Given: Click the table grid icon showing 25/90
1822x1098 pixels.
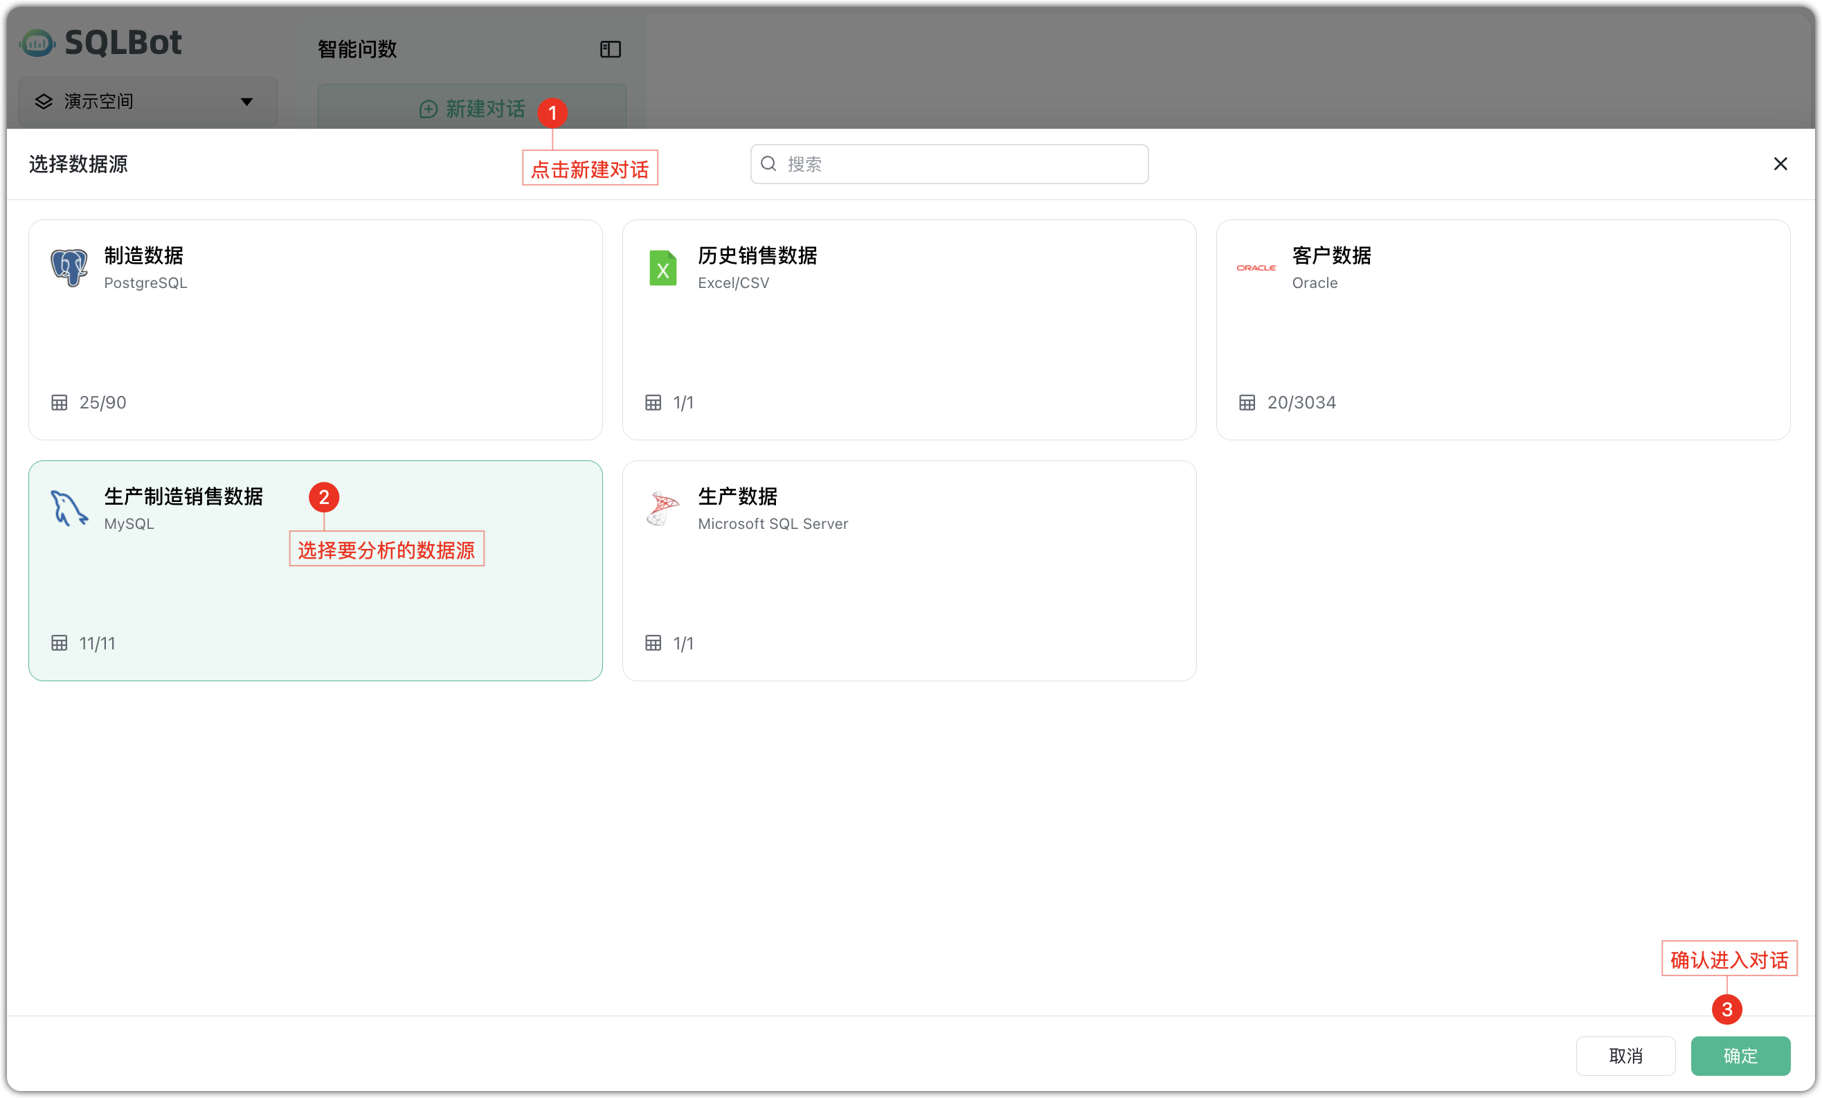Looking at the screenshot, I should (x=60, y=402).
